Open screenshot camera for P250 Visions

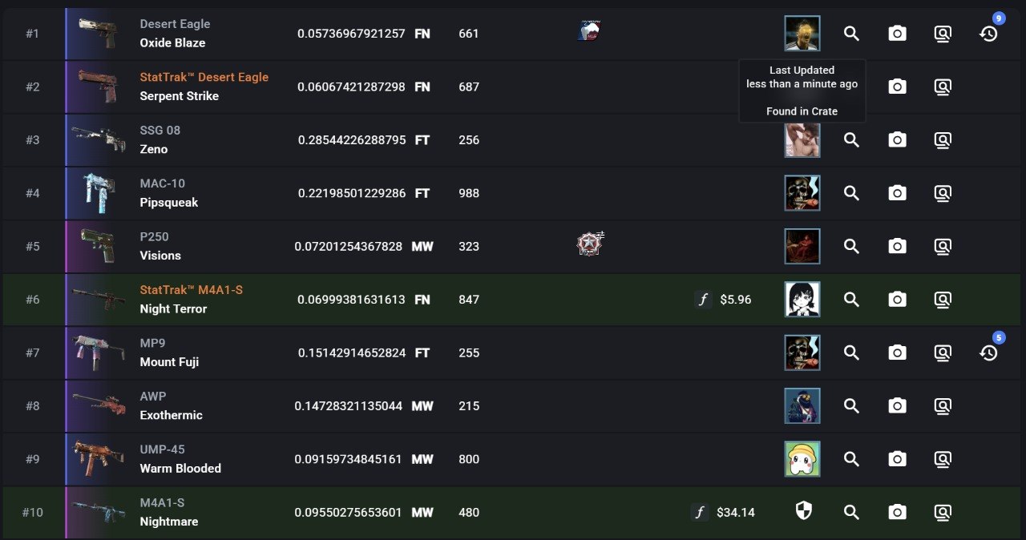897,246
